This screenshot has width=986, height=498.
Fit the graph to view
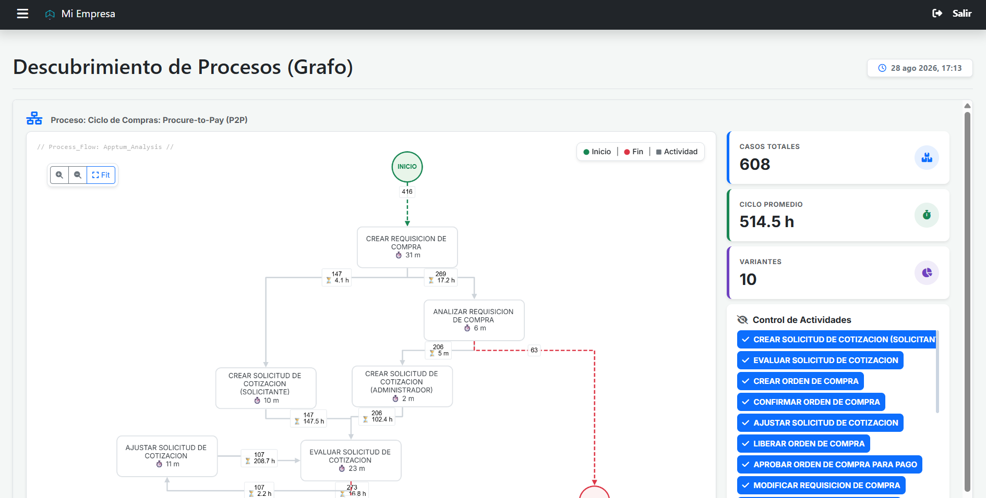(x=101, y=175)
